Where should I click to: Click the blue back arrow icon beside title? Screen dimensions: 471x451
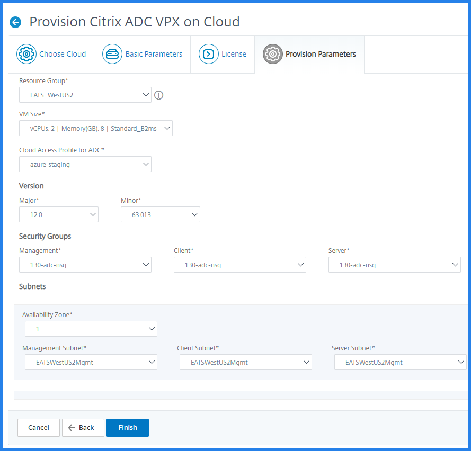(x=15, y=22)
